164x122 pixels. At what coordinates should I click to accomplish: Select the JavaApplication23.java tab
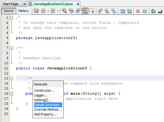click(53, 4)
